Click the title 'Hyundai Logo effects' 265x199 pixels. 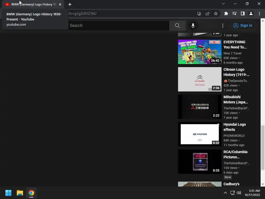pyautogui.click(x=234, y=127)
